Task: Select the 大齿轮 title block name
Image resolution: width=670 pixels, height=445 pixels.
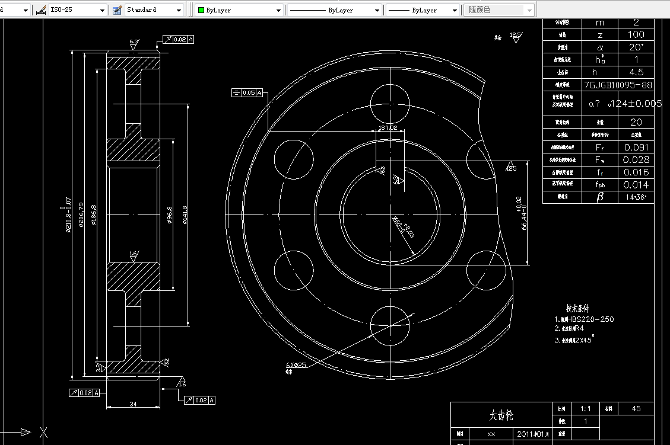Action: (501, 415)
